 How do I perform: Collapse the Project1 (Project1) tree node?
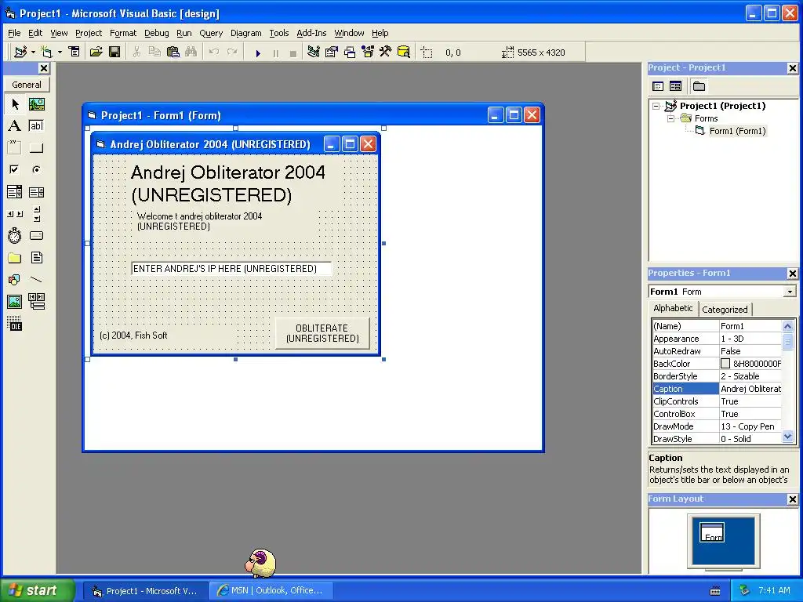click(x=656, y=106)
